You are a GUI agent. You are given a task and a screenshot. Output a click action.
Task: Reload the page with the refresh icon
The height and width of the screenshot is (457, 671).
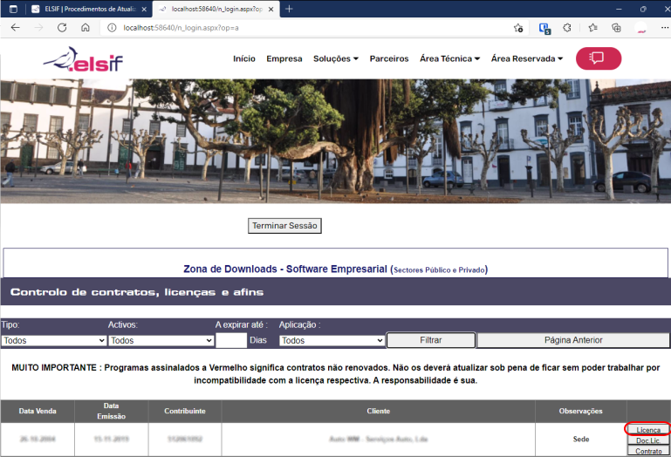tap(62, 27)
